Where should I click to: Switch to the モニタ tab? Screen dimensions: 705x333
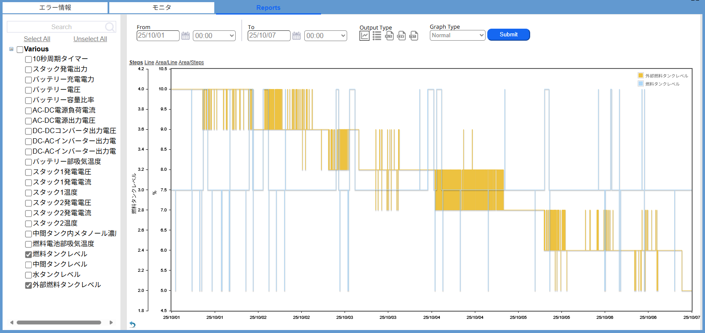coord(162,8)
